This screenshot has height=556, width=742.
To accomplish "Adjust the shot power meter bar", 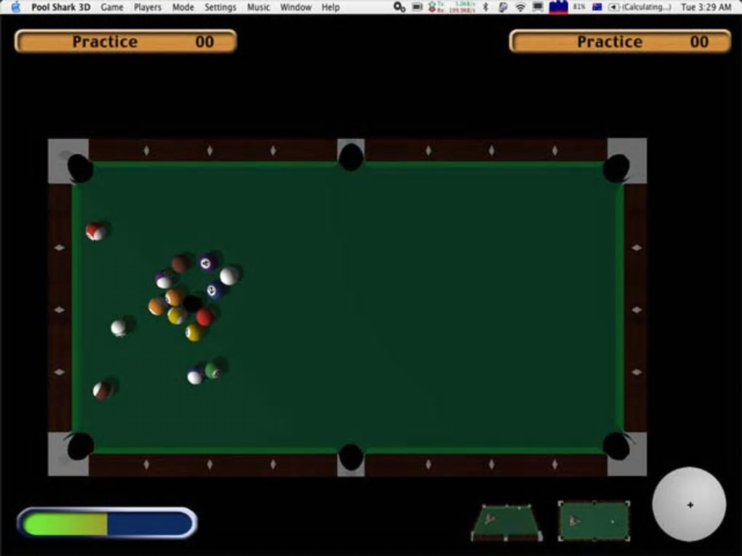I will point(107,523).
